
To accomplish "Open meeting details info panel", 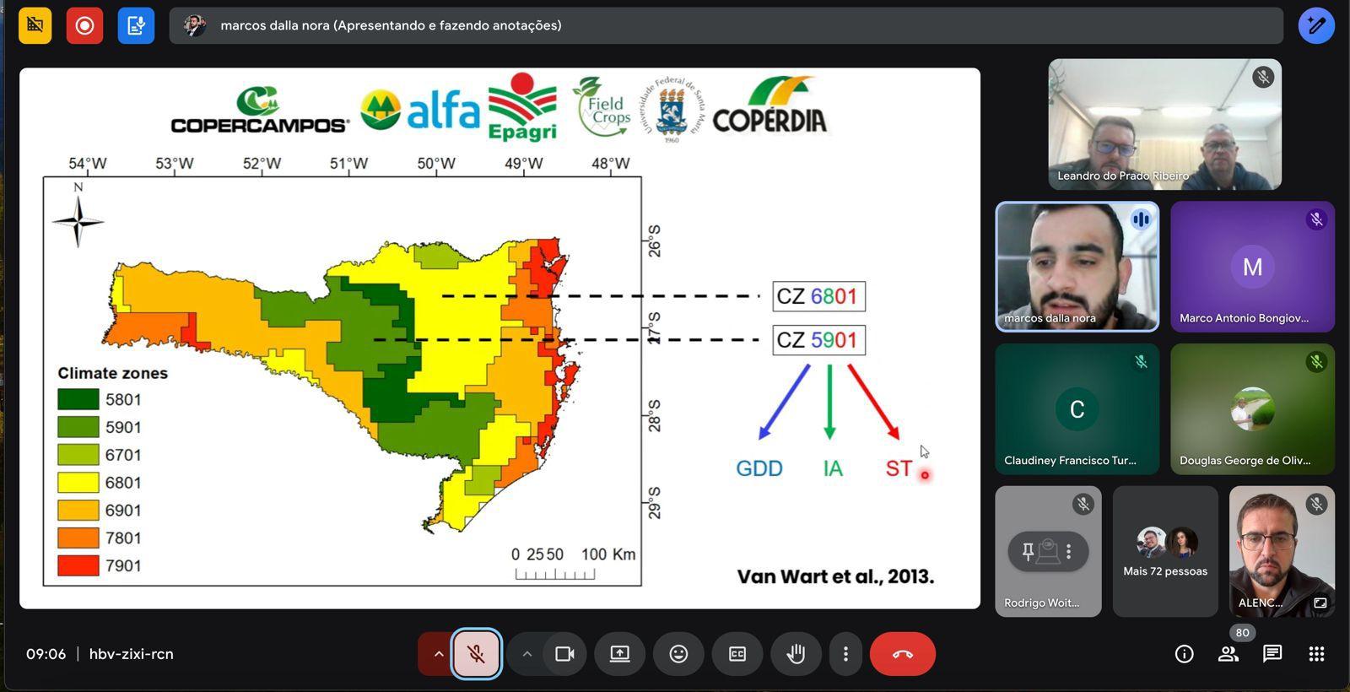I will [x=1184, y=654].
